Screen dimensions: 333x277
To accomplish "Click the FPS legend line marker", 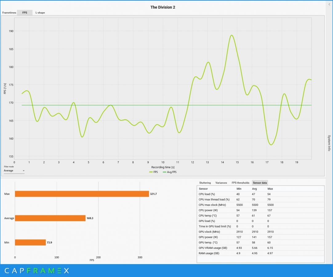I will 151,172.
